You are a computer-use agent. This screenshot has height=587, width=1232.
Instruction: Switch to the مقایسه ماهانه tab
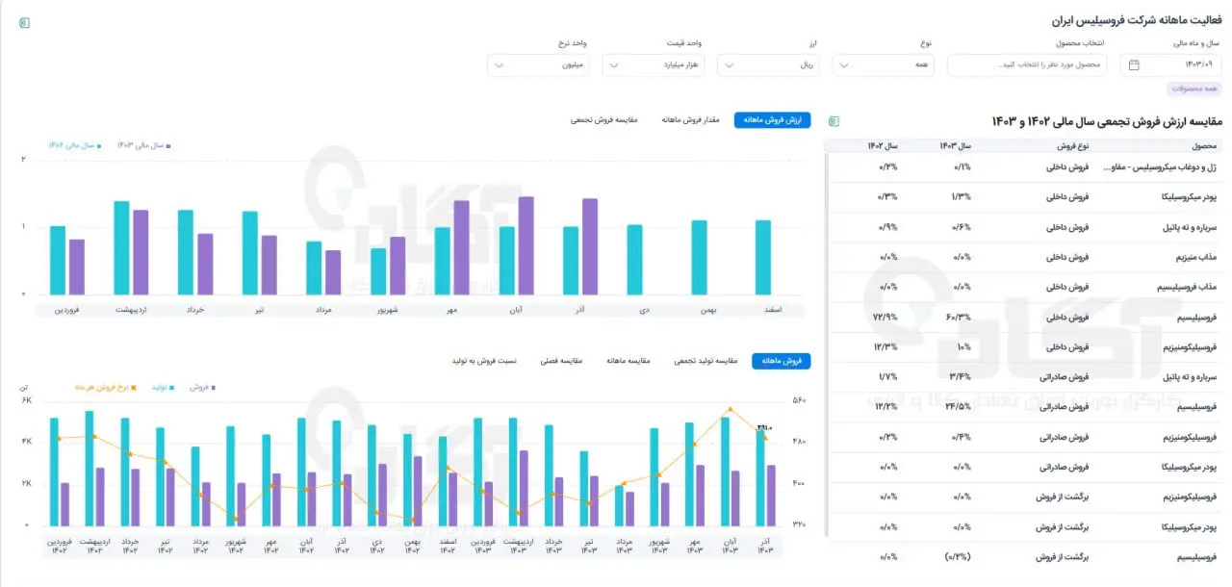click(x=629, y=361)
